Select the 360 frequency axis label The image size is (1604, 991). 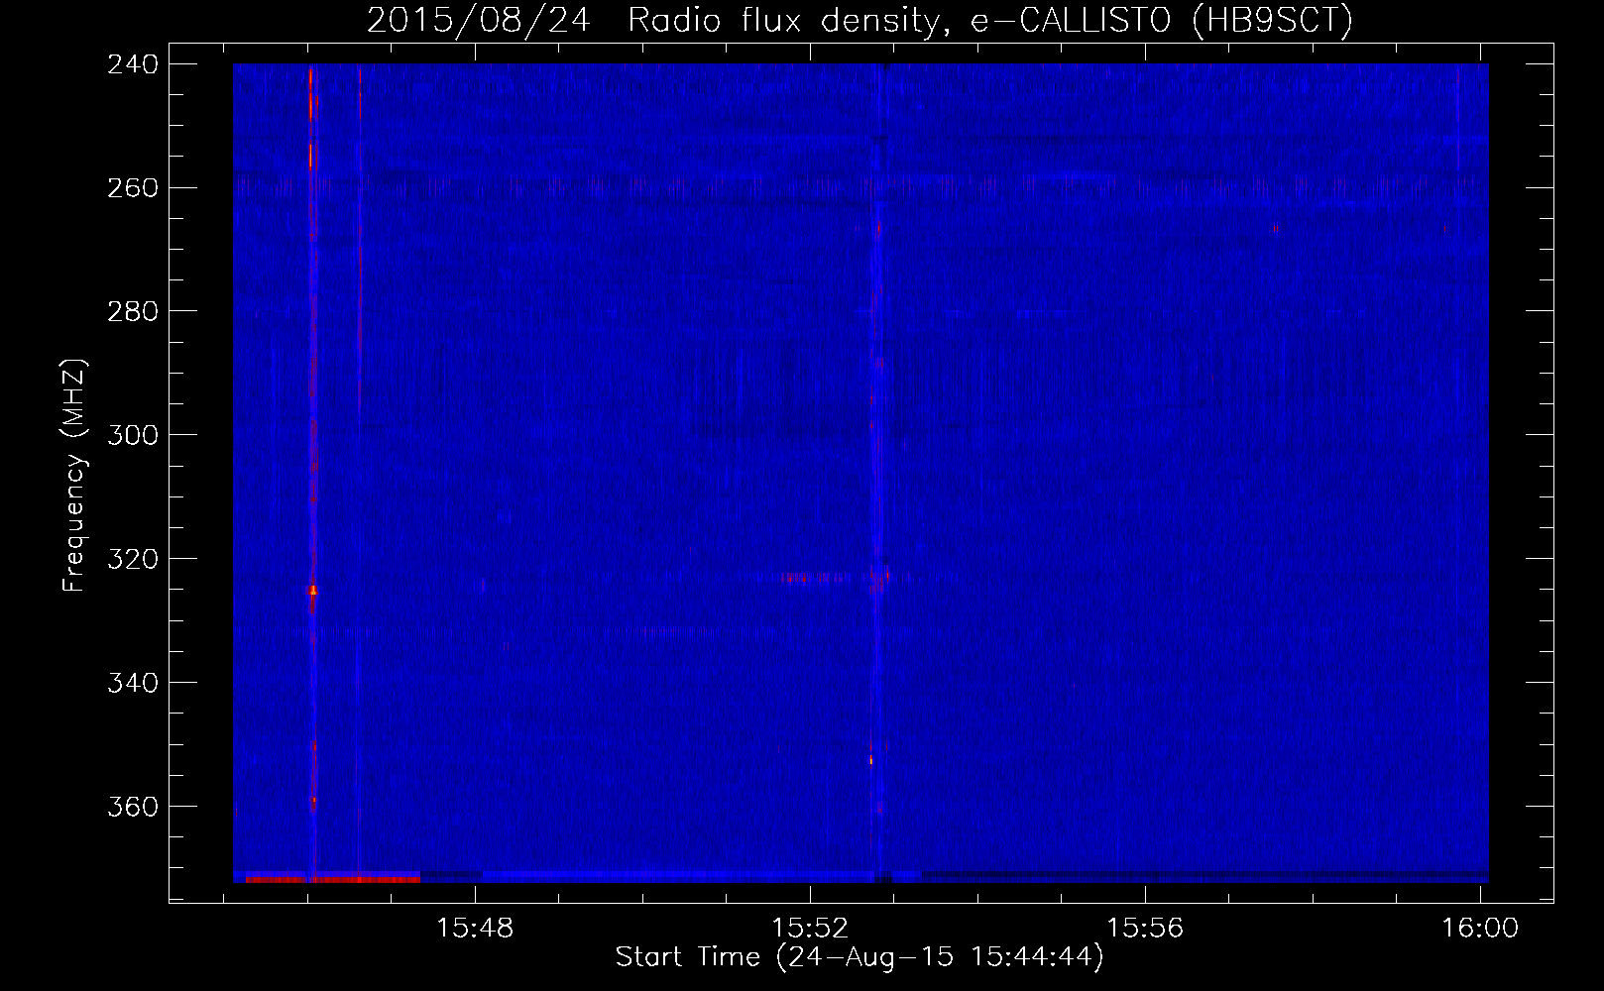pyautogui.click(x=133, y=808)
